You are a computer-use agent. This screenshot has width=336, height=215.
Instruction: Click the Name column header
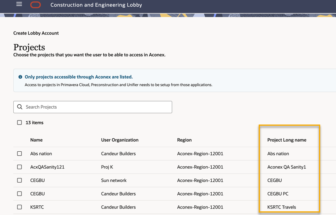pos(36,140)
